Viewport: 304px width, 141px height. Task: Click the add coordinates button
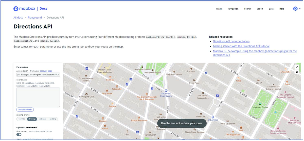tap(25, 109)
